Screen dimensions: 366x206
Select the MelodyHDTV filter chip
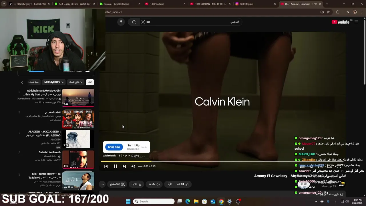(x=54, y=82)
